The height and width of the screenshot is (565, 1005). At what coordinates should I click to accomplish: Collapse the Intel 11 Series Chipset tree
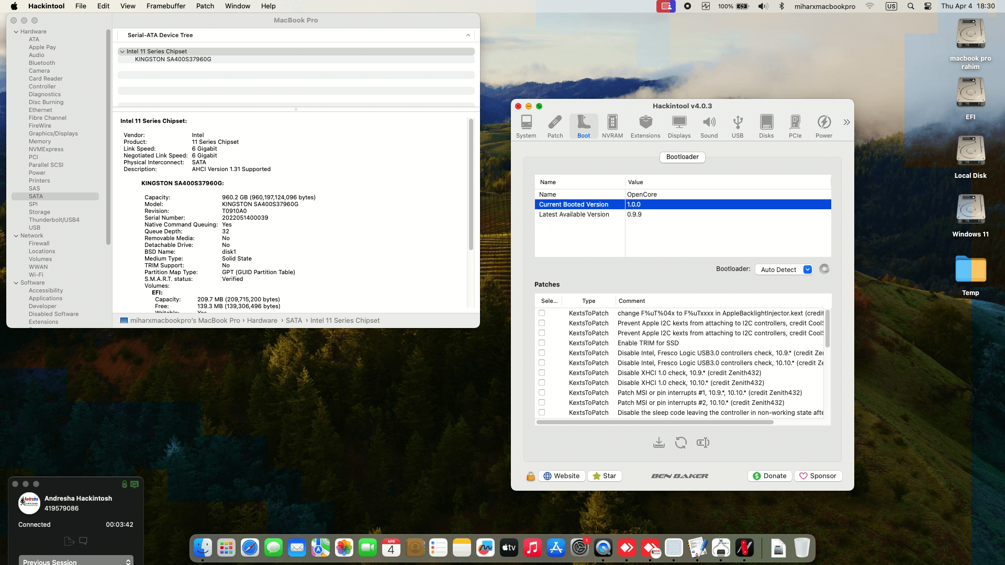122,52
